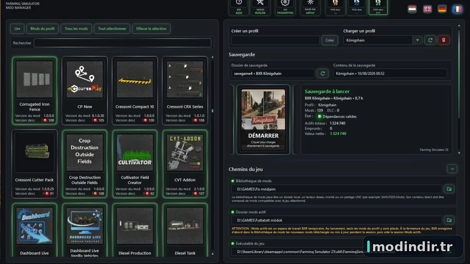Reload the selected Königshain profile
Viewport: 470px width, 264px height.
[x=430, y=40]
